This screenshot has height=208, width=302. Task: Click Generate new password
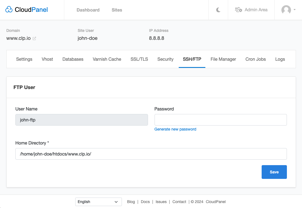click(175, 129)
